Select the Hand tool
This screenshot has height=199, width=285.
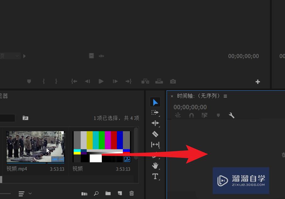pyautogui.click(x=155, y=165)
